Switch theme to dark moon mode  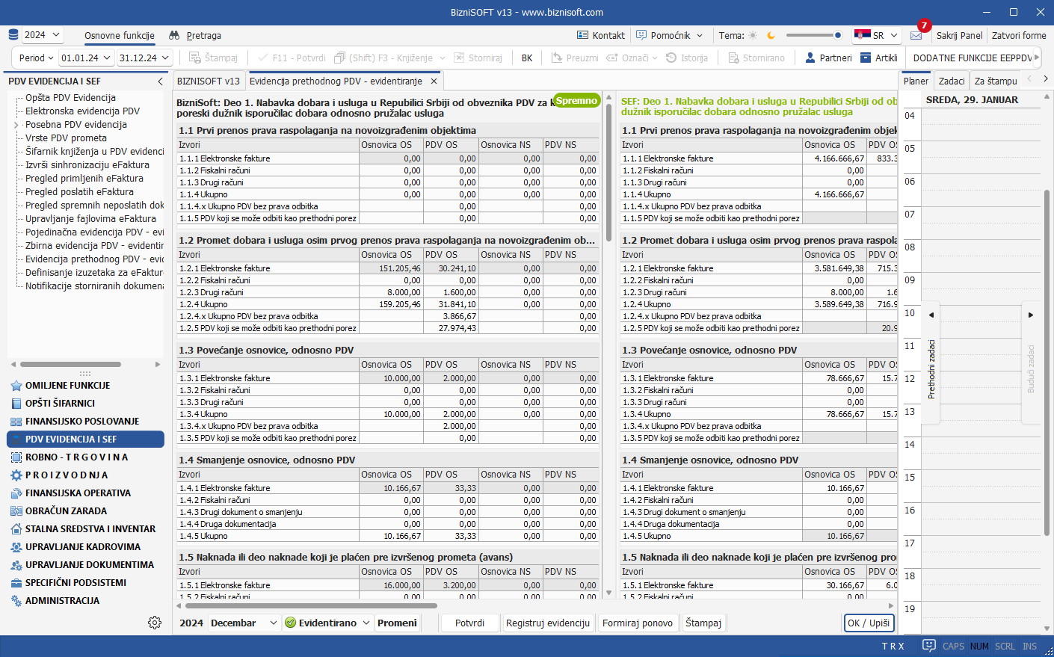tap(771, 35)
